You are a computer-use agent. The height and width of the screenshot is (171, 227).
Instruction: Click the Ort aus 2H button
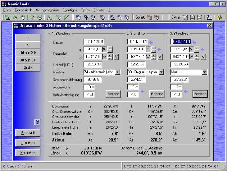[x=28, y=53]
